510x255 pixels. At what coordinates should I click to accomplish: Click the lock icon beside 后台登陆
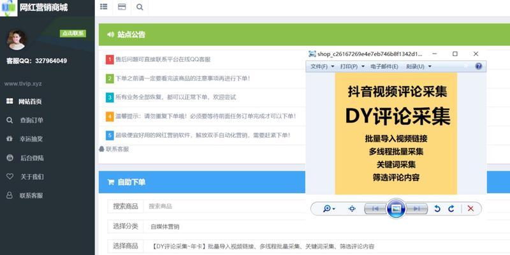10,157
